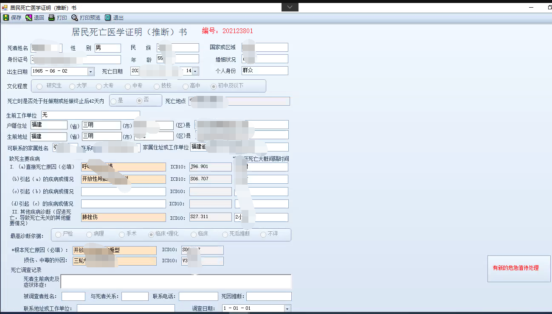552x314 pixels.
Task: Open the 出生日期 date dropdown arrow
Action: click(x=90, y=71)
